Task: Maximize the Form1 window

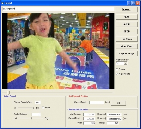Action: coord(133,3)
